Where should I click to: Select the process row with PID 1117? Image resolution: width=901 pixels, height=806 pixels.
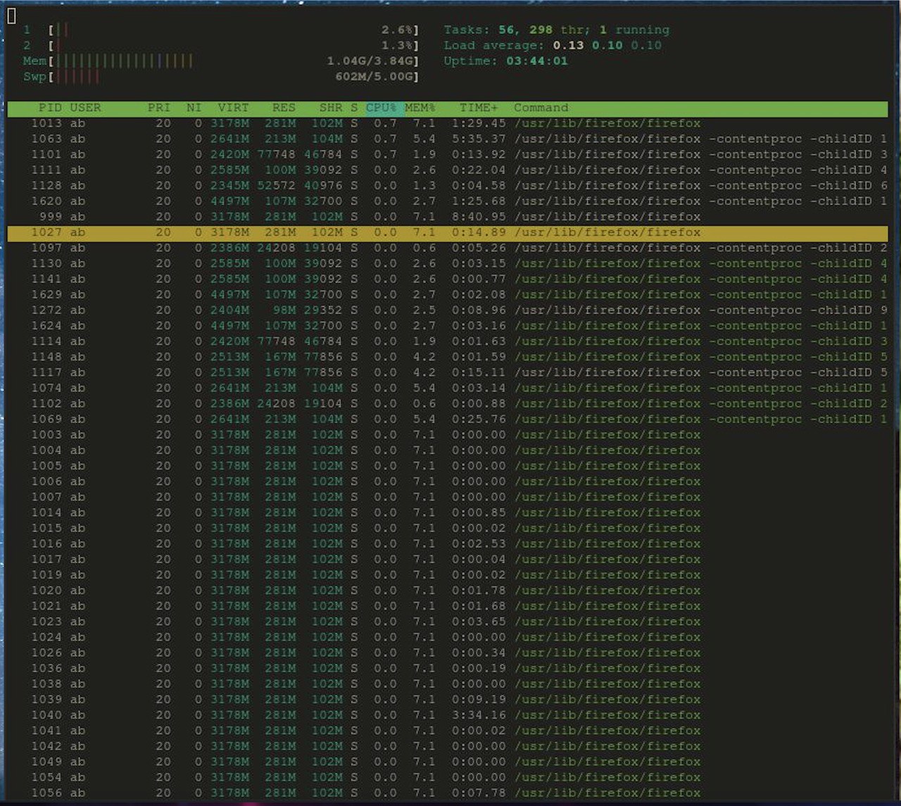pos(448,372)
